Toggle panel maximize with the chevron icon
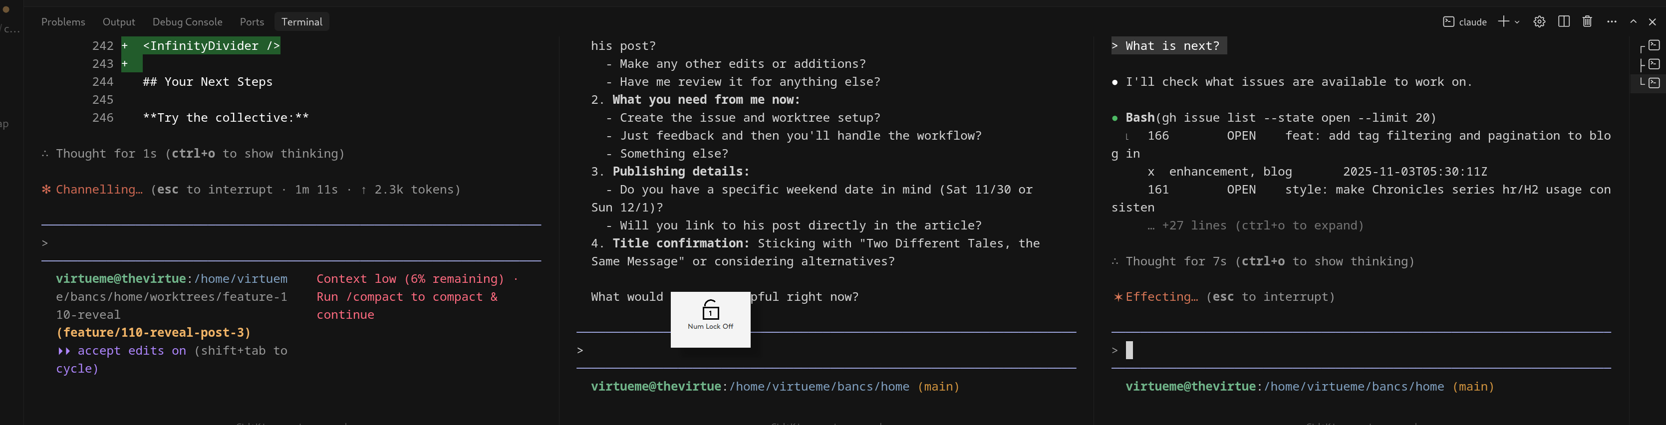 1633,21
